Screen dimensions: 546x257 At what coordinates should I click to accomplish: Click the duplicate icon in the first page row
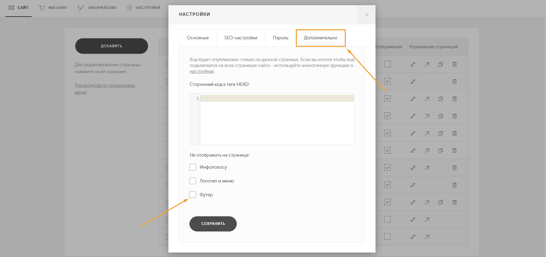point(440,64)
